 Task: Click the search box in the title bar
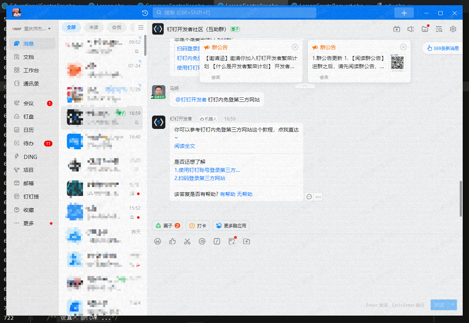click(x=234, y=13)
